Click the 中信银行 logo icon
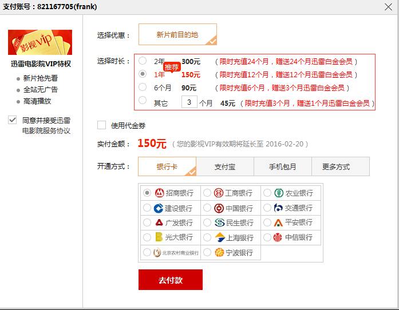399x310 pixels. click(278, 237)
